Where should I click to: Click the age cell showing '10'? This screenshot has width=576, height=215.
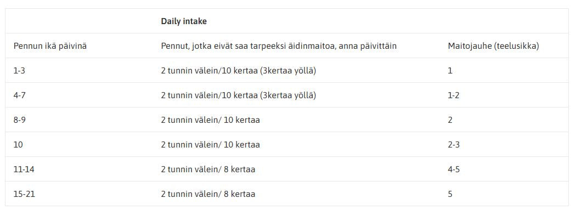tap(18, 144)
